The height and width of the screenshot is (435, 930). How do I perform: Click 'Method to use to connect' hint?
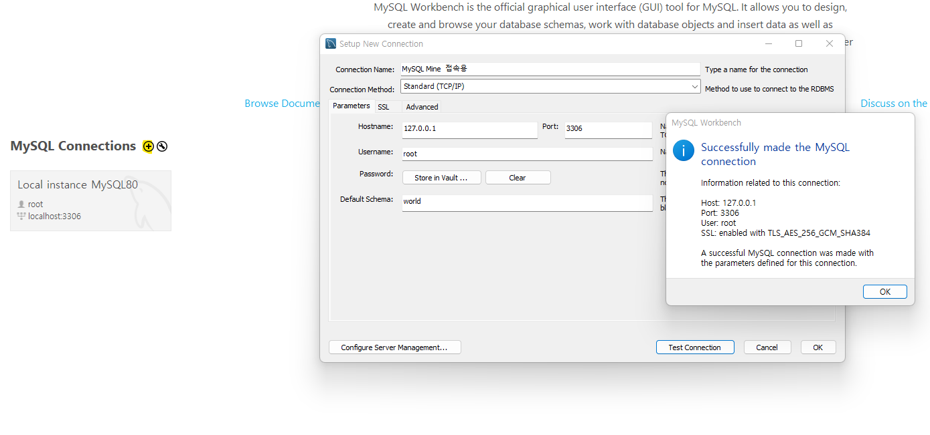click(769, 89)
